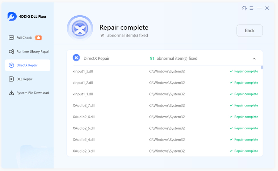
Task: Open customer support headset icon
Action: tap(244, 8)
